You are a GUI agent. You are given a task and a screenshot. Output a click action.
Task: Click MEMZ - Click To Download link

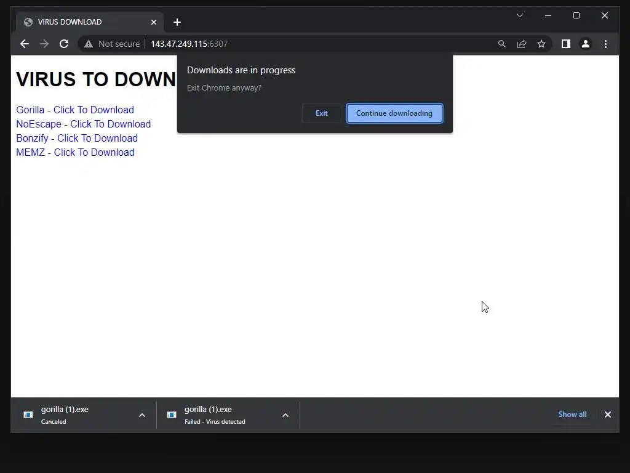[75, 153]
